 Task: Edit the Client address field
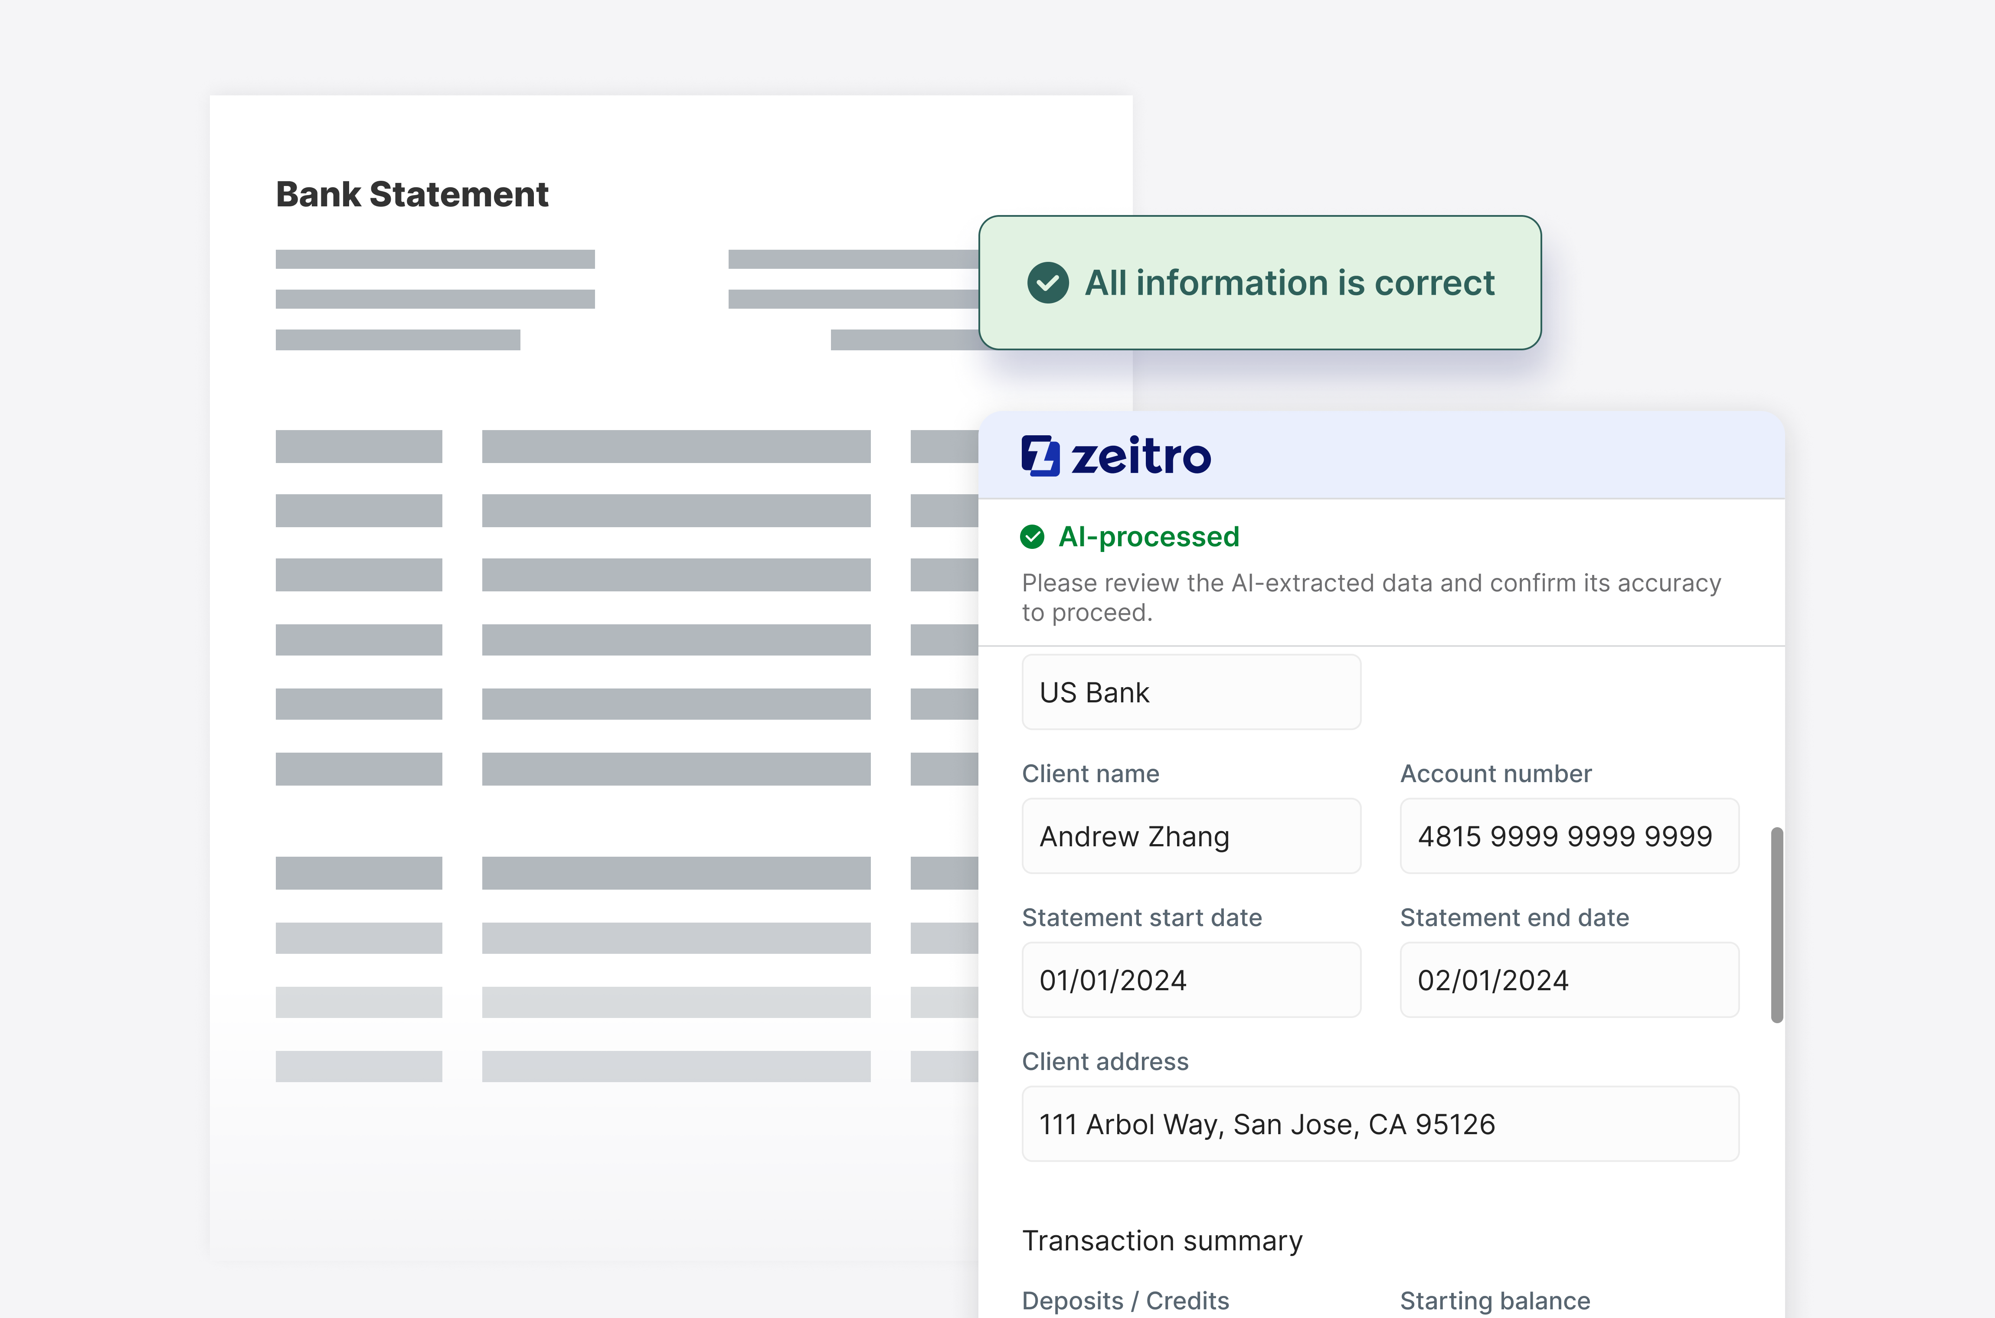[x=1380, y=1124]
